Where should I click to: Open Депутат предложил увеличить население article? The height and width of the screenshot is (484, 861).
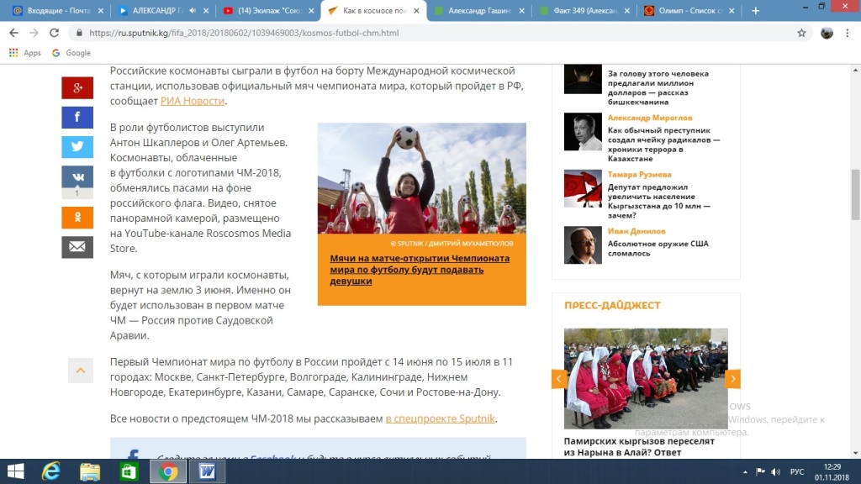pyautogui.click(x=659, y=201)
